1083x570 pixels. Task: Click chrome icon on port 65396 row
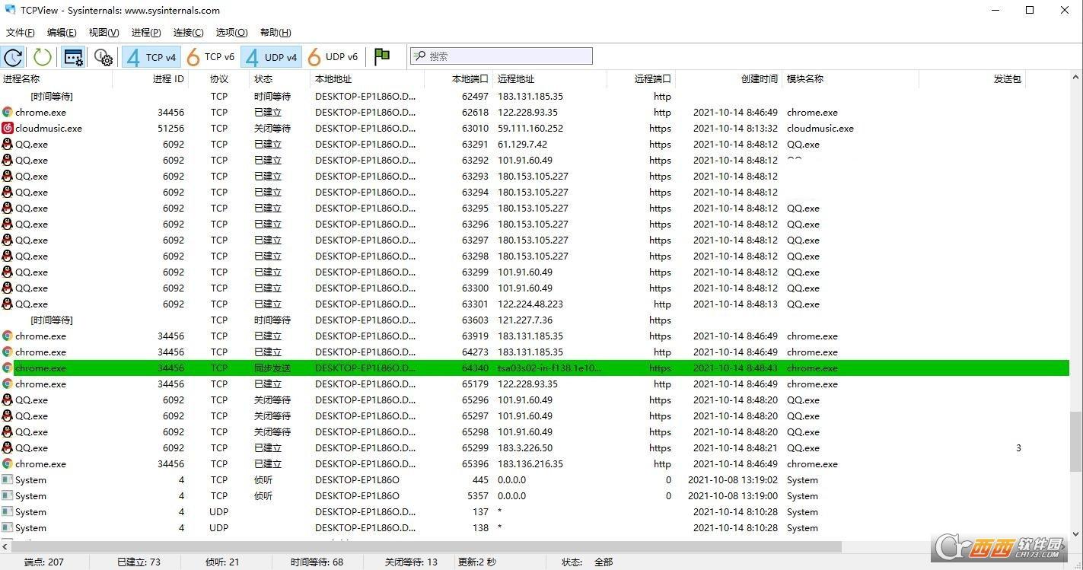click(x=8, y=463)
